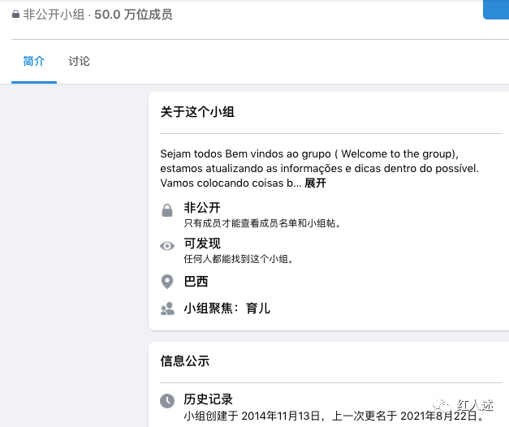Click the eye icon beside 可发现
This screenshot has height=427, width=509.
tap(167, 246)
